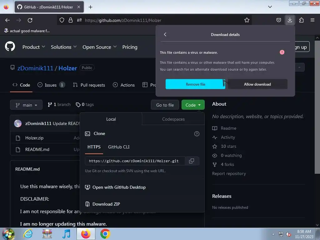Image resolution: width=320 pixels, height=240 pixels.
Task: Select the Code repository tab
Action: [21, 85]
